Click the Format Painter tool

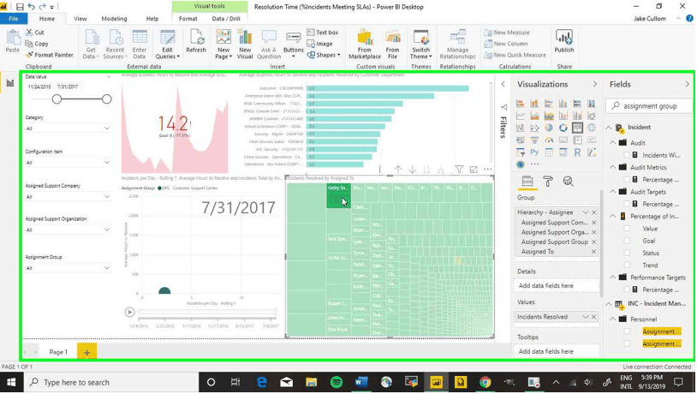click(50, 55)
